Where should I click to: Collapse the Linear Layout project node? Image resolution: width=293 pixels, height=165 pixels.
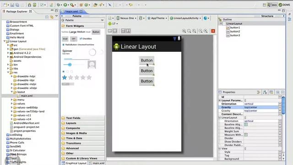(x=5, y=41)
